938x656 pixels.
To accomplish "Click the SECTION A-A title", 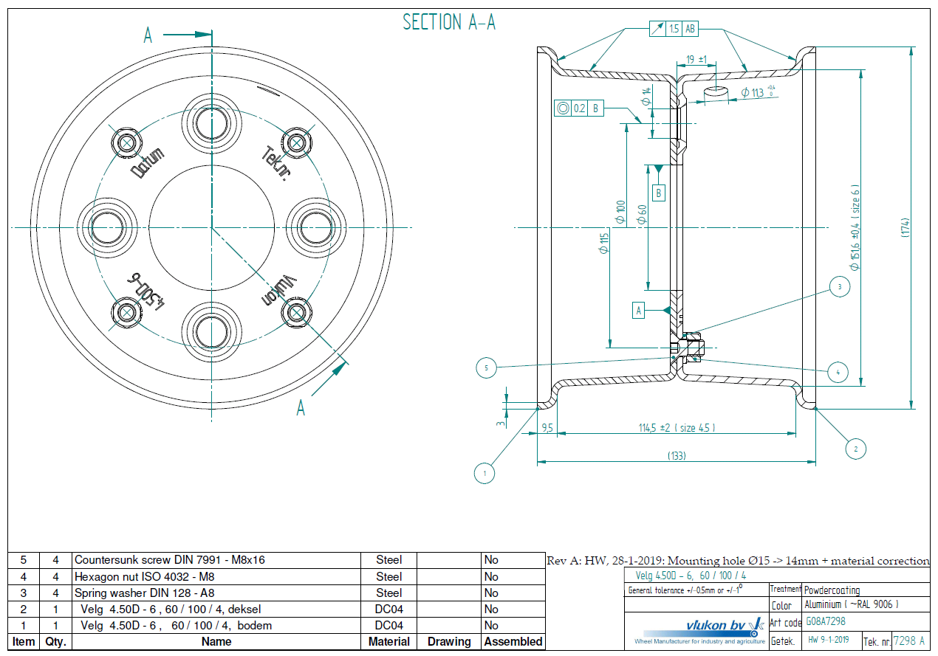I will [449, 23].
